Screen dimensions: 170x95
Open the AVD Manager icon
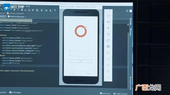[37, 10]
